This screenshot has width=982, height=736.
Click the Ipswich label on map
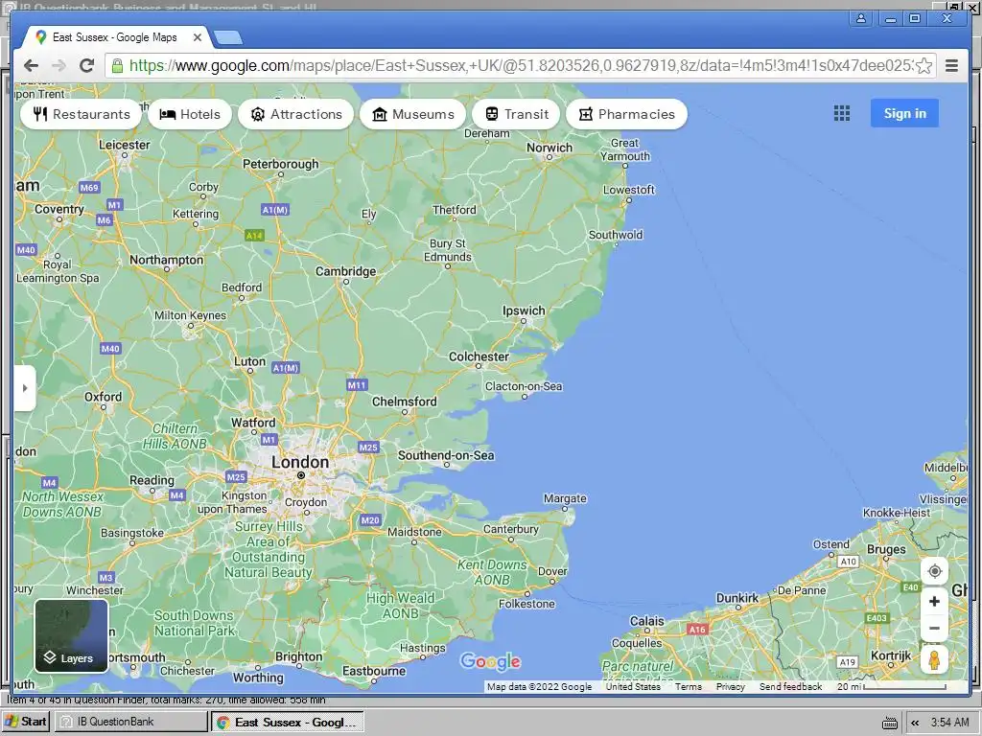click(x=524, y=310)
